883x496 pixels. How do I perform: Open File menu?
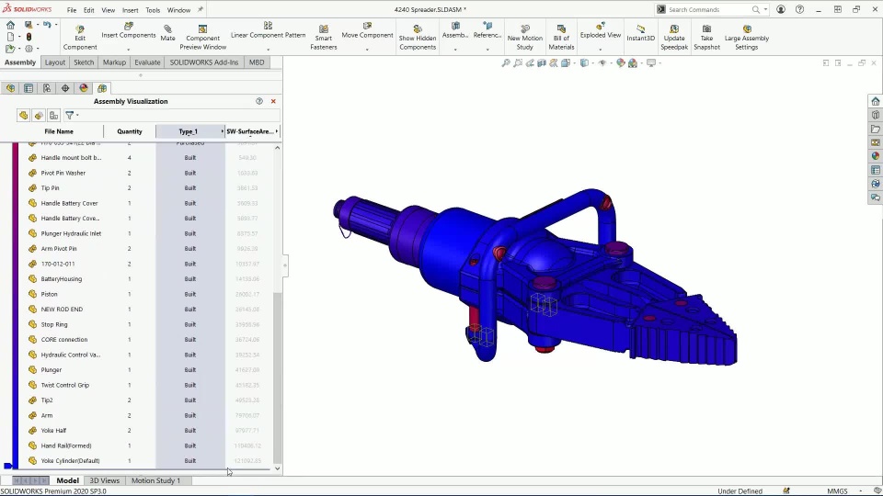pos(72,10)
